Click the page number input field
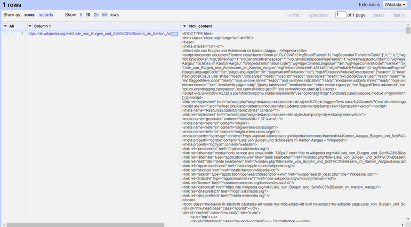411x227 pixels. pyautogui.click(x=340, y=15)
